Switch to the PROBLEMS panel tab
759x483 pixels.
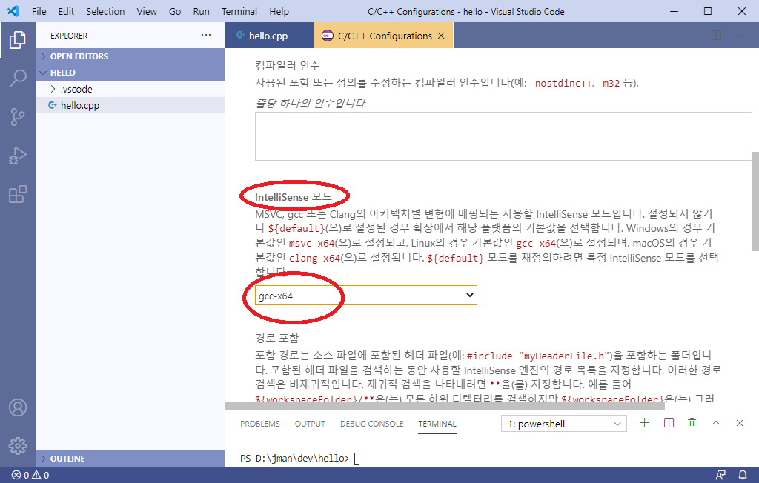click(x=260, y=424)
